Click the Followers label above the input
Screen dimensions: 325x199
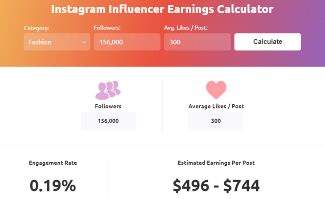[107, 28]
